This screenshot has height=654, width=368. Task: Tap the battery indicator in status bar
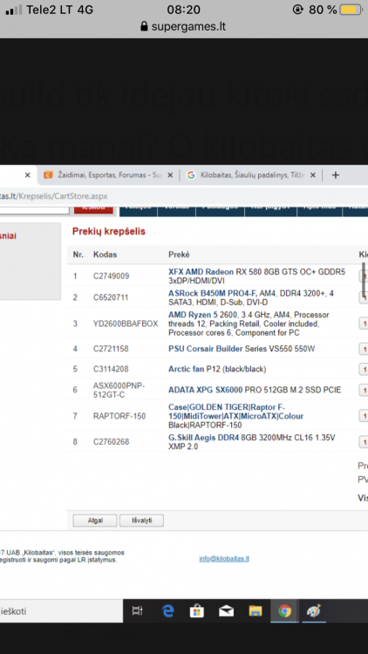[x=351, y=10]
